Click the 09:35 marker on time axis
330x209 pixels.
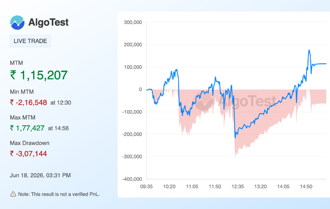point(146,186)
